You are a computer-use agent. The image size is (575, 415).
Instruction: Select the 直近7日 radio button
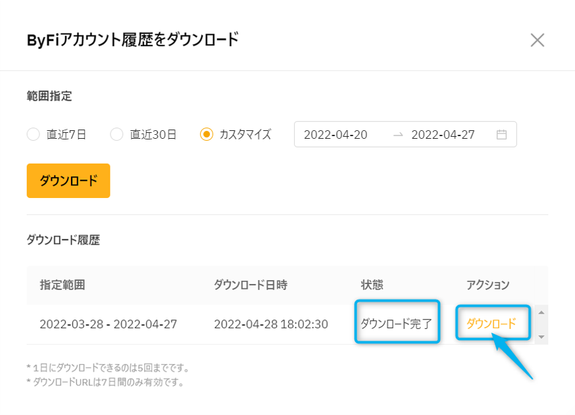pos(34,134)
